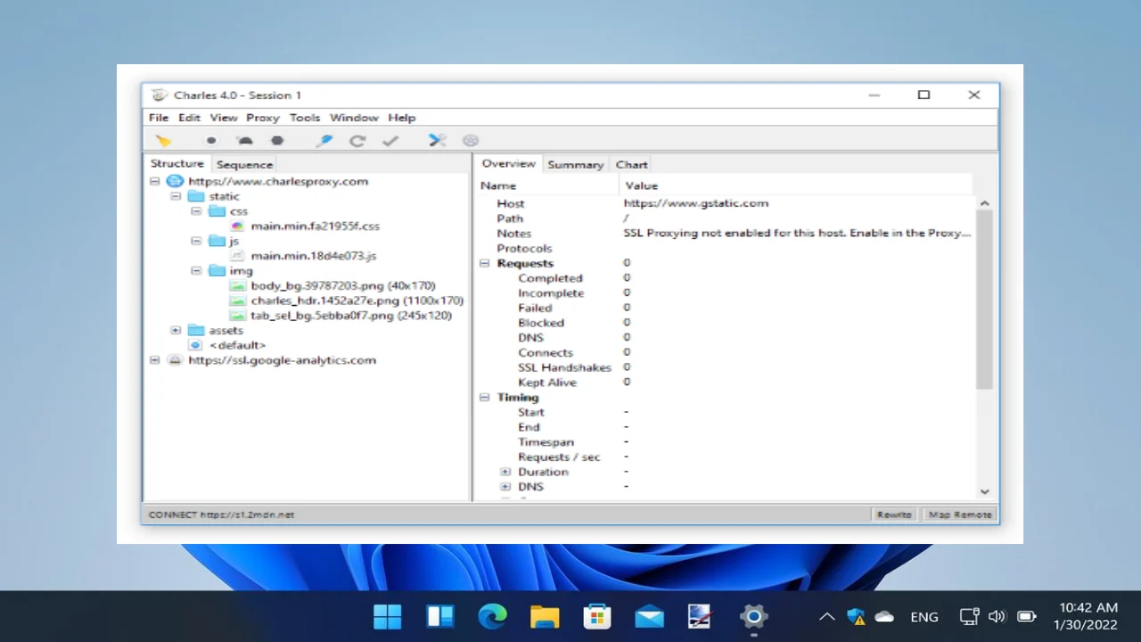Open the Window menu
Image resolution: width=1141 pixels, height=642 pixels.
click(354, 118)
